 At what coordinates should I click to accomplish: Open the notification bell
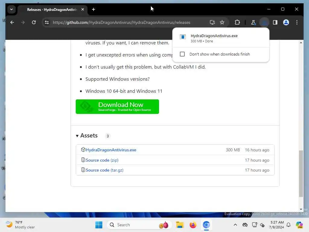coord(288,225)
